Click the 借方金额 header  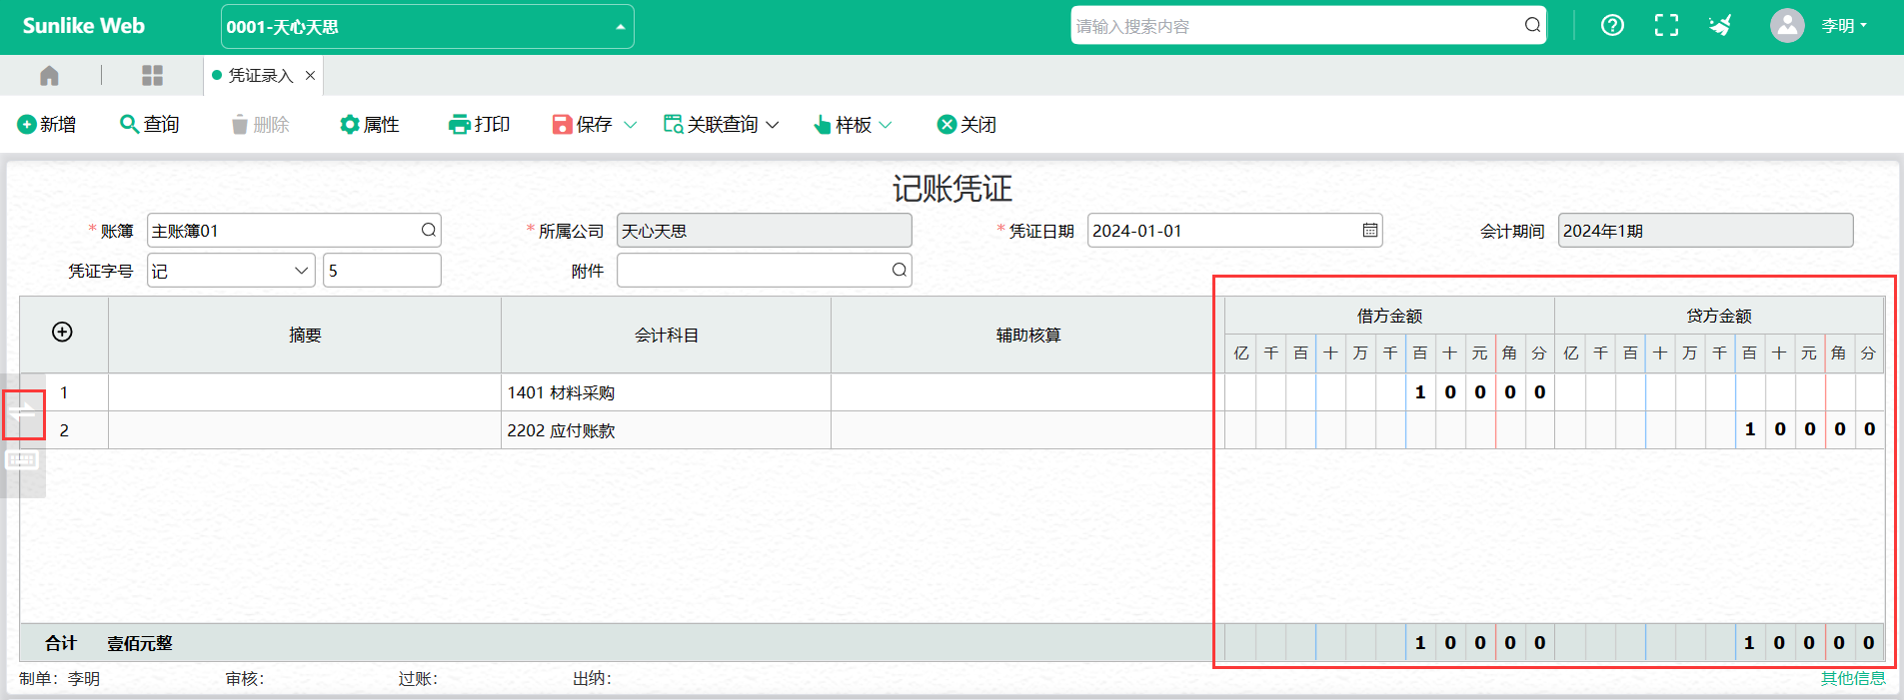[1389, 316]
